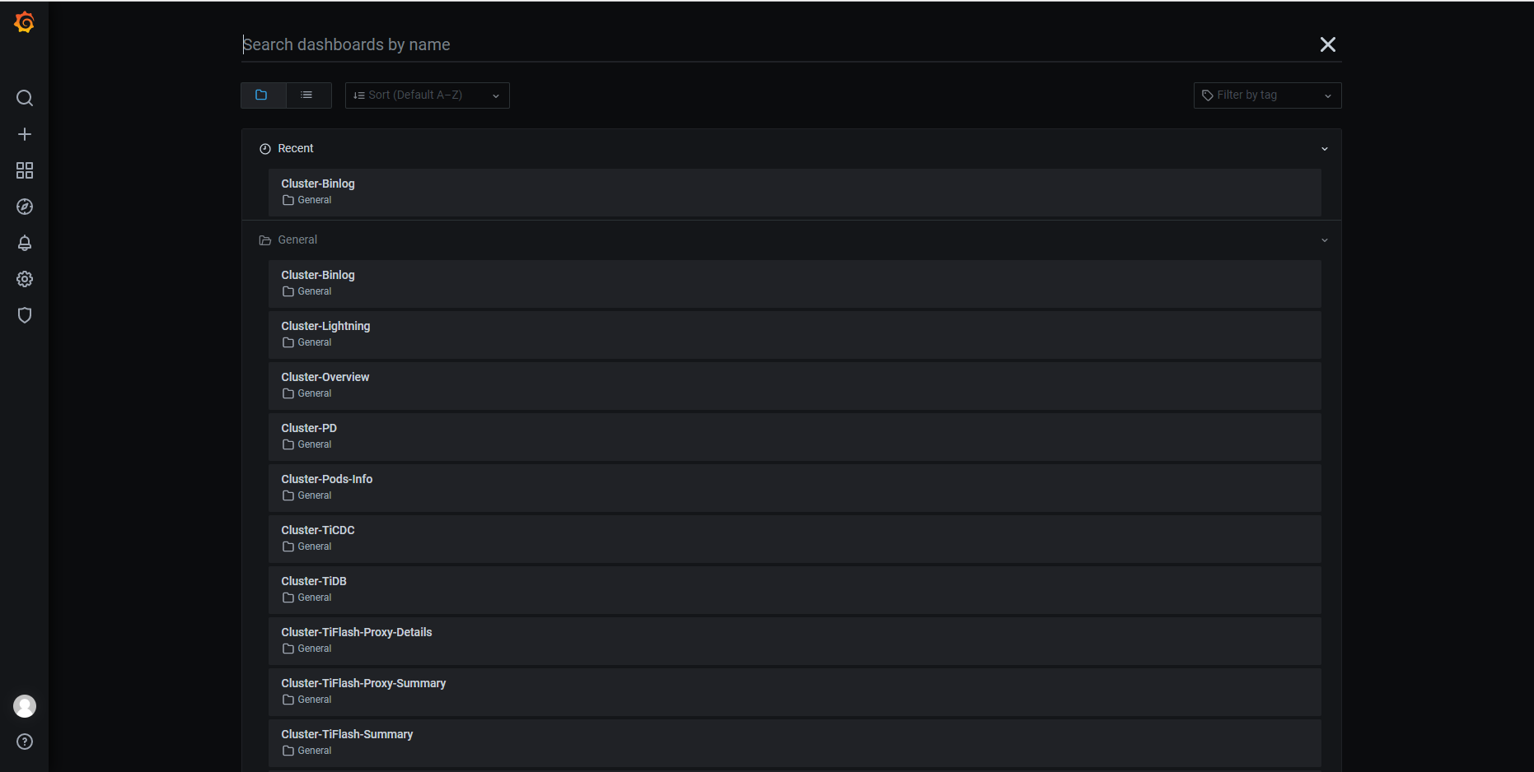
Task: Collapse the General folder section
Action: 1324,240
